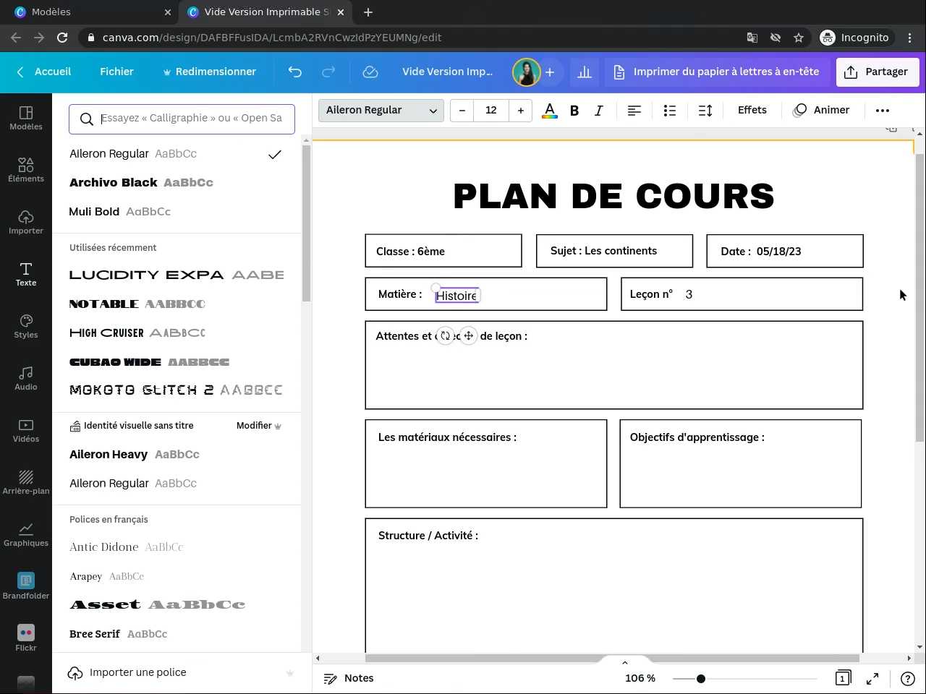Modify the brand identity fonts
This screenshot has height=694, width=926.
(x=259, y=426)
